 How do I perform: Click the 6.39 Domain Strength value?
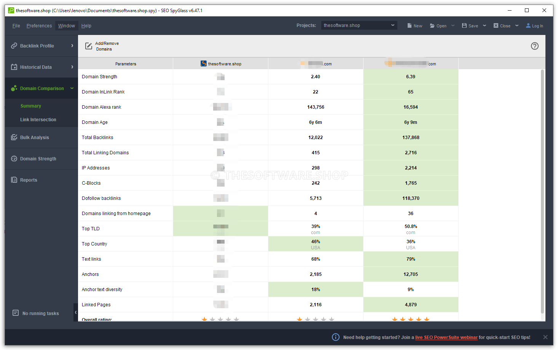point(411,77)
